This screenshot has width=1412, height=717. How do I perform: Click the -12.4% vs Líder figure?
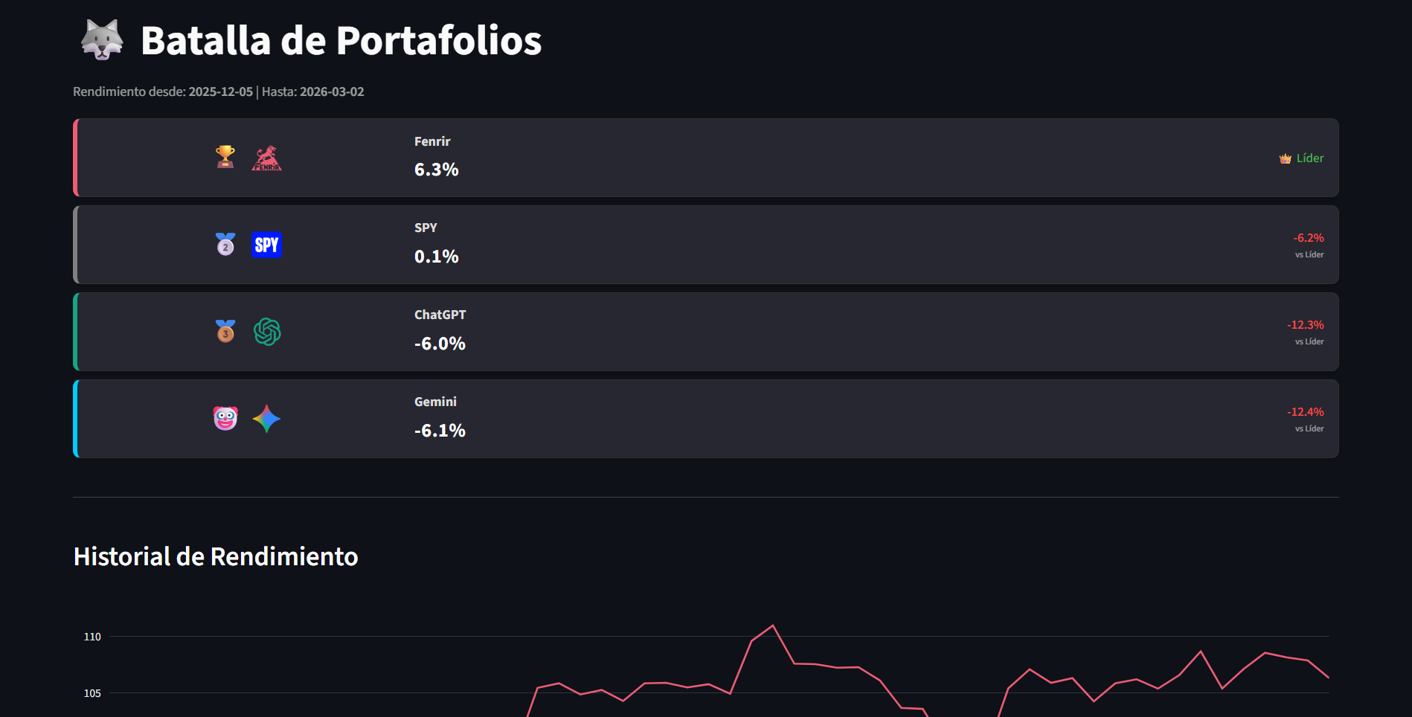tap(1305, 412)
